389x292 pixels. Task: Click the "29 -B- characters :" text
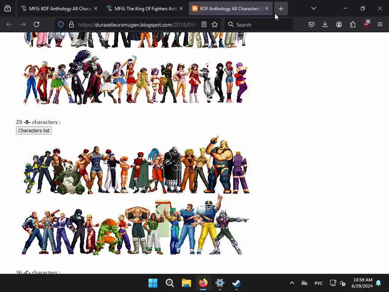(38, 122)
